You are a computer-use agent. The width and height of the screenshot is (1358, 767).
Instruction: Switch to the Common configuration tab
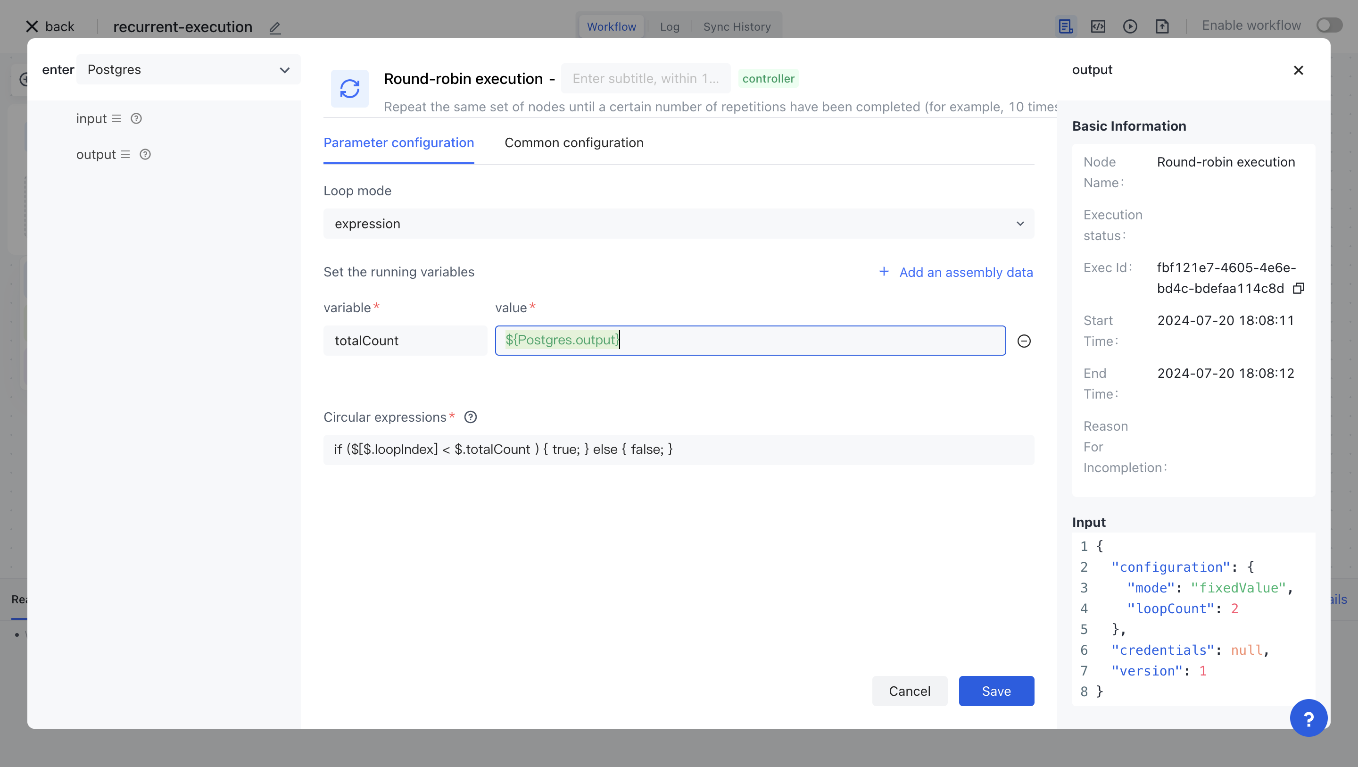click(x=574, y=142)
